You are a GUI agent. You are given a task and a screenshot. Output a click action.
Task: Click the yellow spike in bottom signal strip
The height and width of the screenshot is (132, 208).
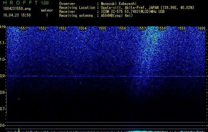click(x=19, y=130)
